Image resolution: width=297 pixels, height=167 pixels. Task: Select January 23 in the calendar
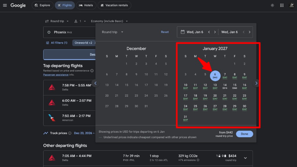click(x=245, y=97)
